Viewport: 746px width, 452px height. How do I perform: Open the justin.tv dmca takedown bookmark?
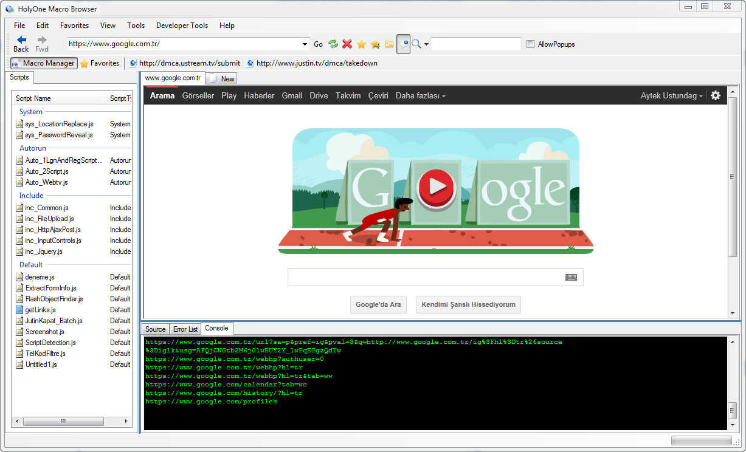tap(316, 63)
